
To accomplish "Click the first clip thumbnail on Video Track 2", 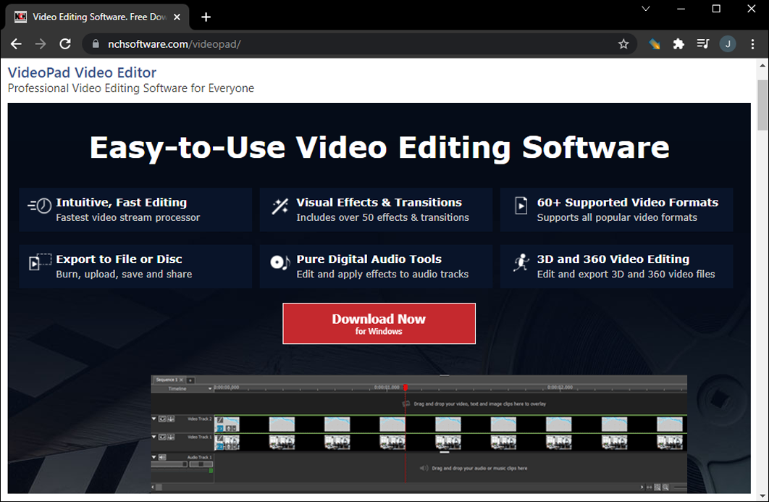I will coord(228,424).
